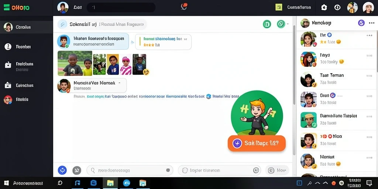Click the Vamokoy avatar in the right panel header

pyautogui.click(x=305, y=23)
